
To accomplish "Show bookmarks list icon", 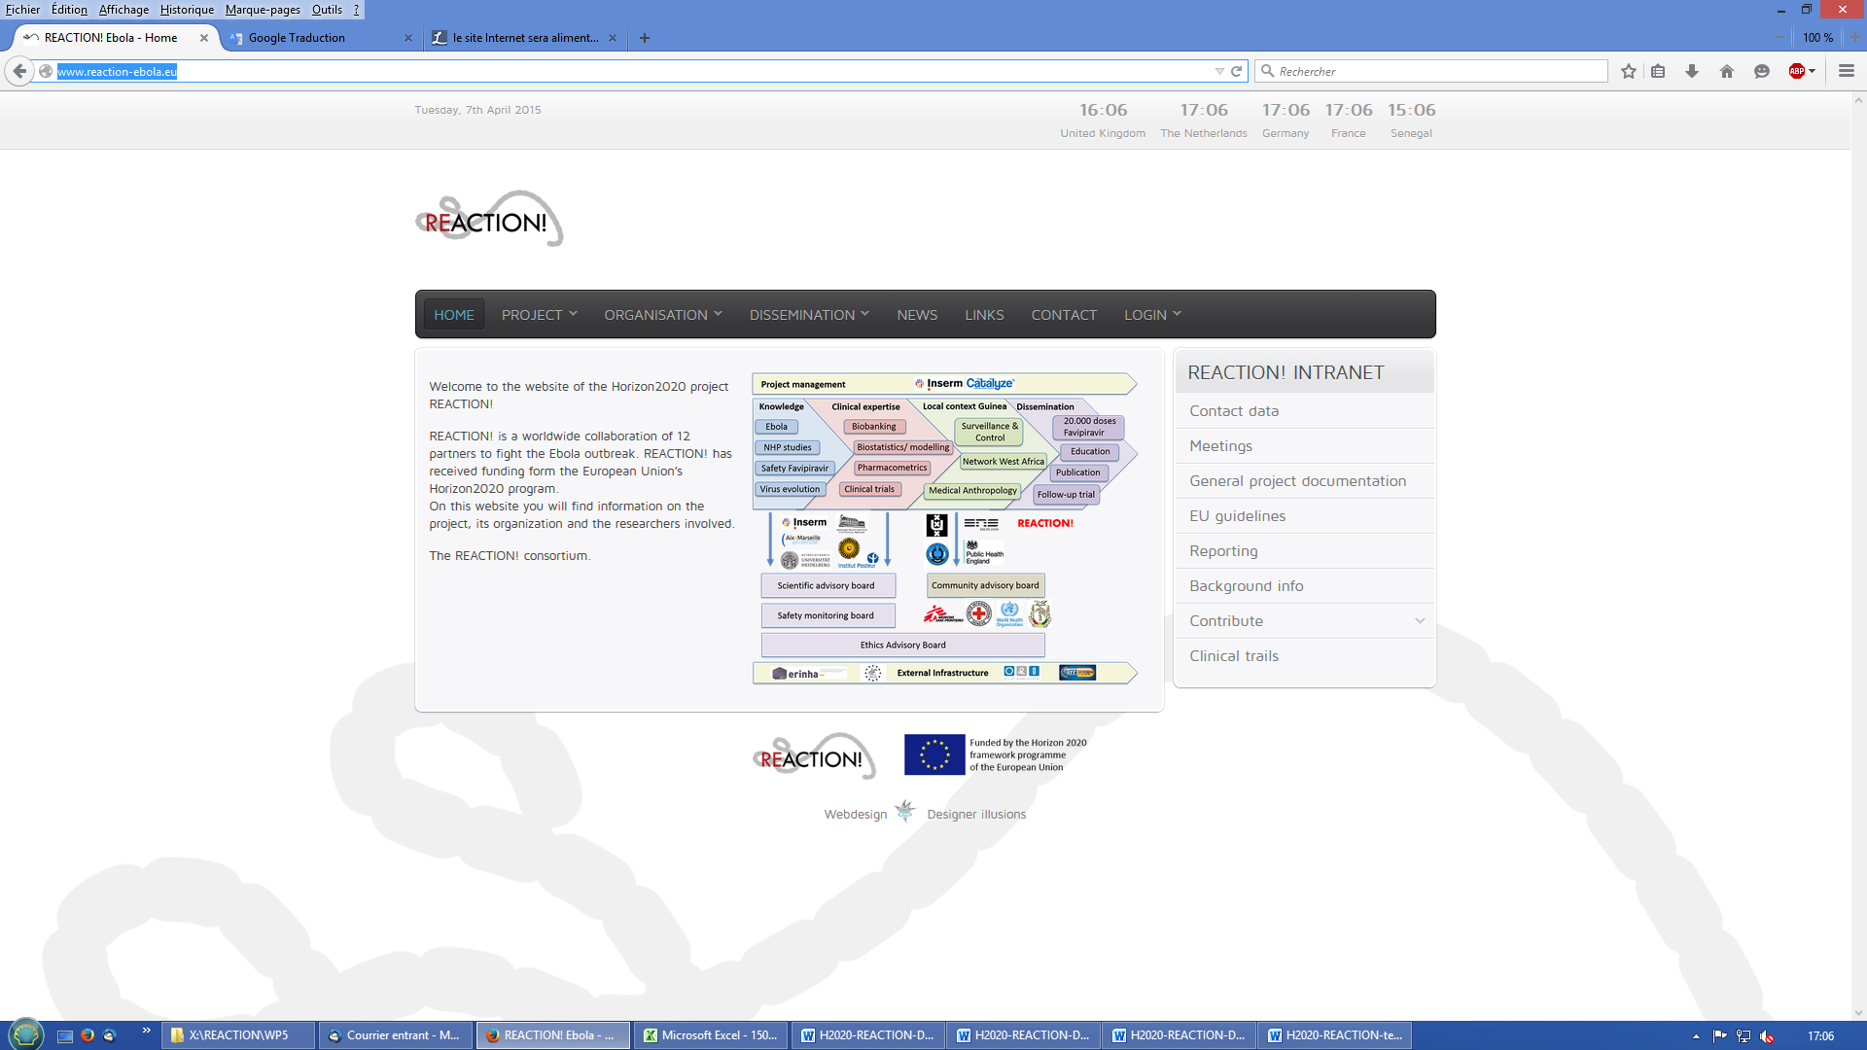I will click(1659, 71).
